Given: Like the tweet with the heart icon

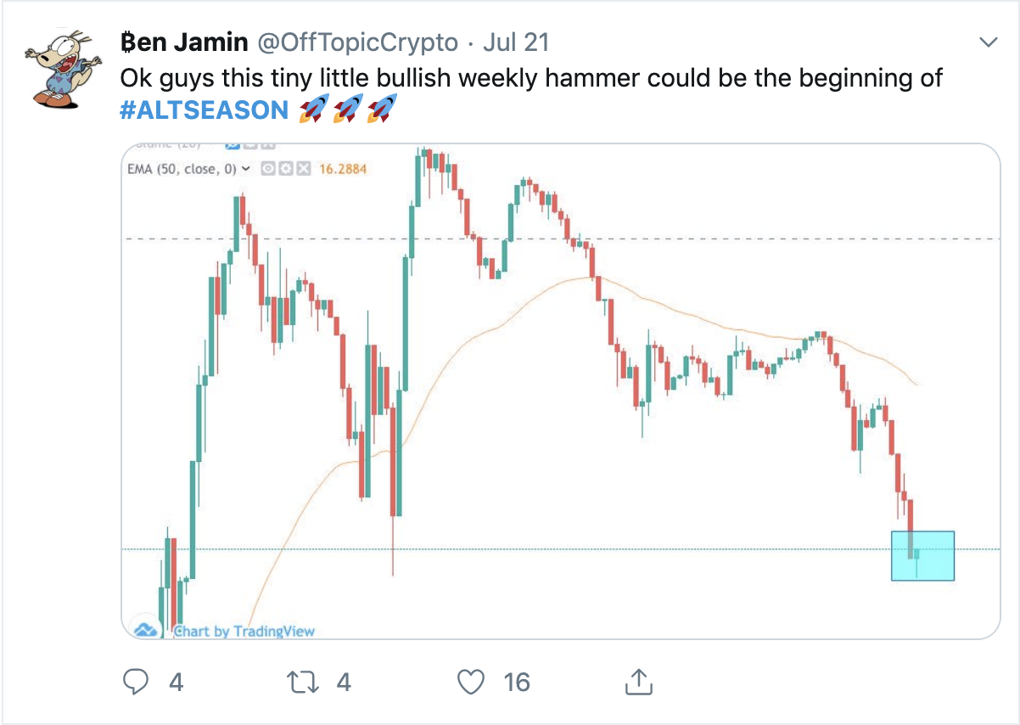Looking at the screenshot, I should click(471, 681).
